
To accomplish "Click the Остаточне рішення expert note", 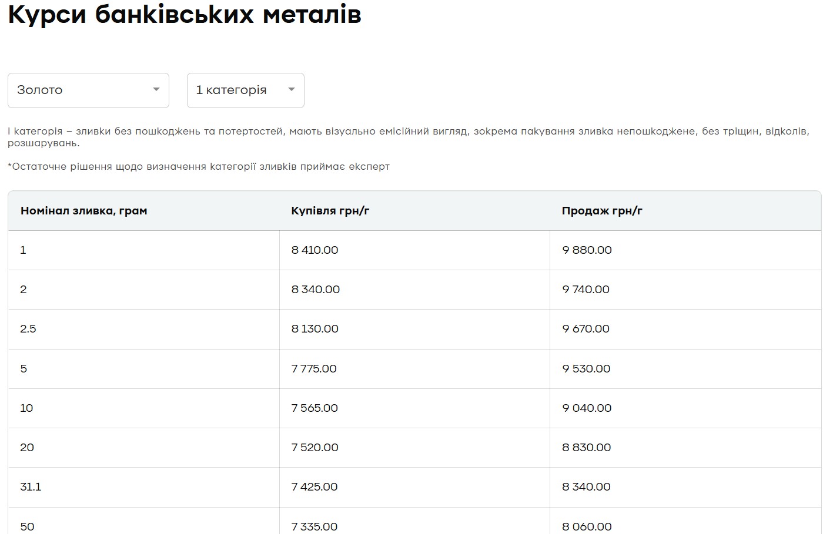I will click(x=199, y=167).
